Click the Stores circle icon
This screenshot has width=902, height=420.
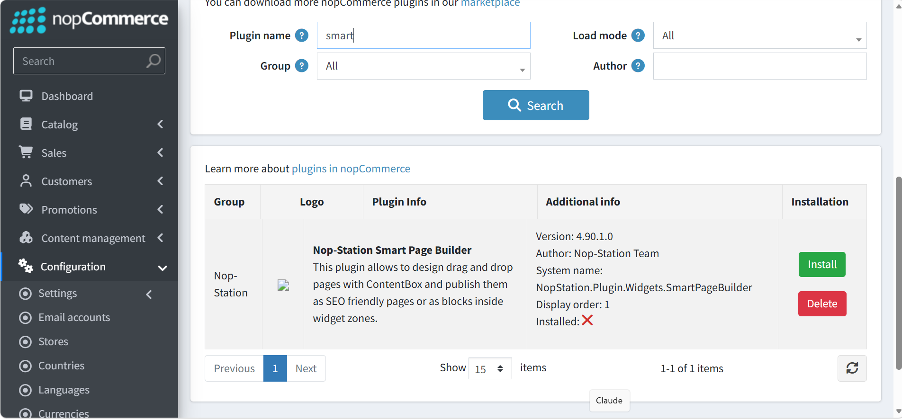25,342
